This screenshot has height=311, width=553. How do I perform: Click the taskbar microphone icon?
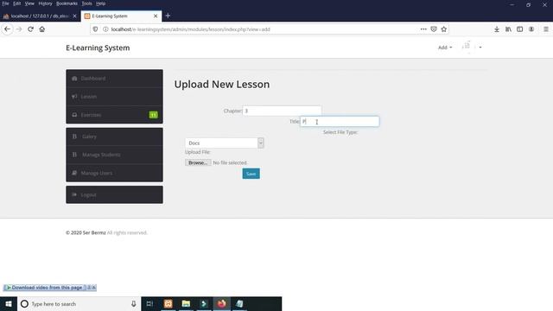[x=134, y=303]
